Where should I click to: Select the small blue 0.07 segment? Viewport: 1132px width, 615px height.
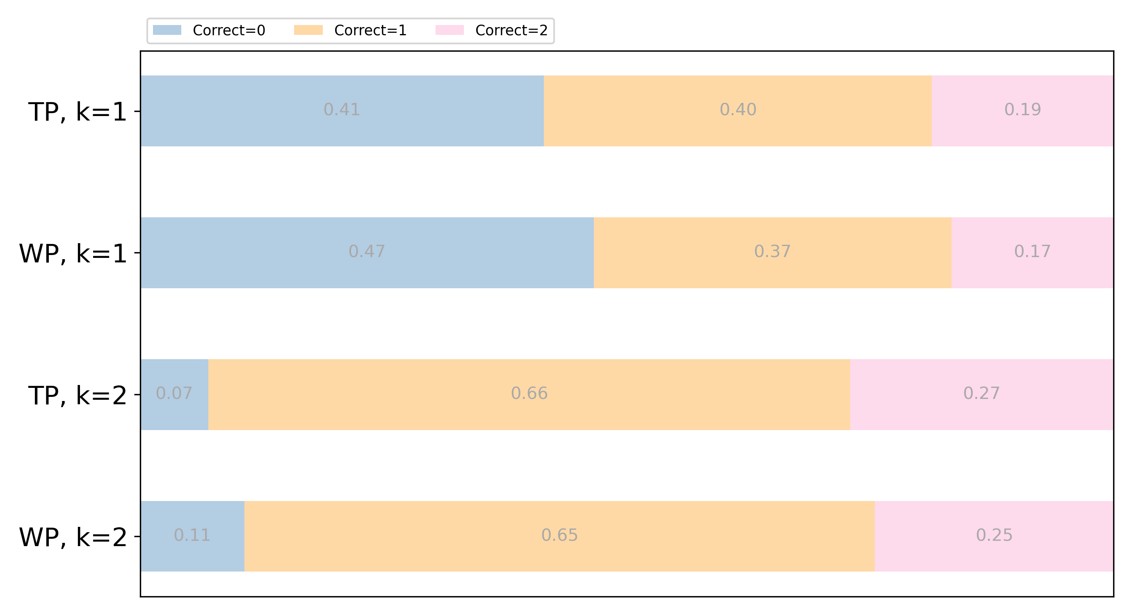coord(174,411)
